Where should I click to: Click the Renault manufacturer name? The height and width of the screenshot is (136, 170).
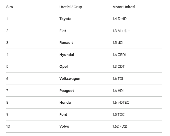click(66, 43)
